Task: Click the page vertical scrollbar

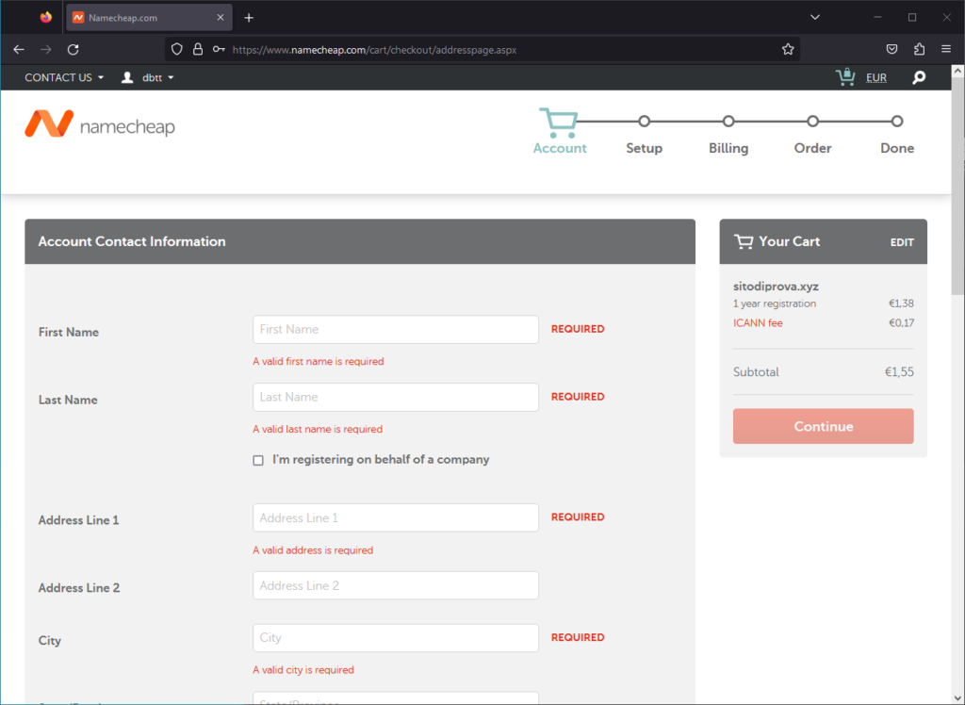Action: (x=957, y=185)
